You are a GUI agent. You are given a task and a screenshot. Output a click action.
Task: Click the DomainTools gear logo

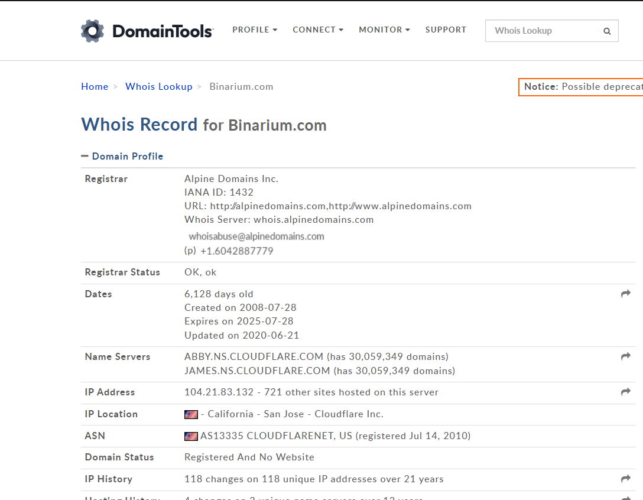tap(92, 31)
